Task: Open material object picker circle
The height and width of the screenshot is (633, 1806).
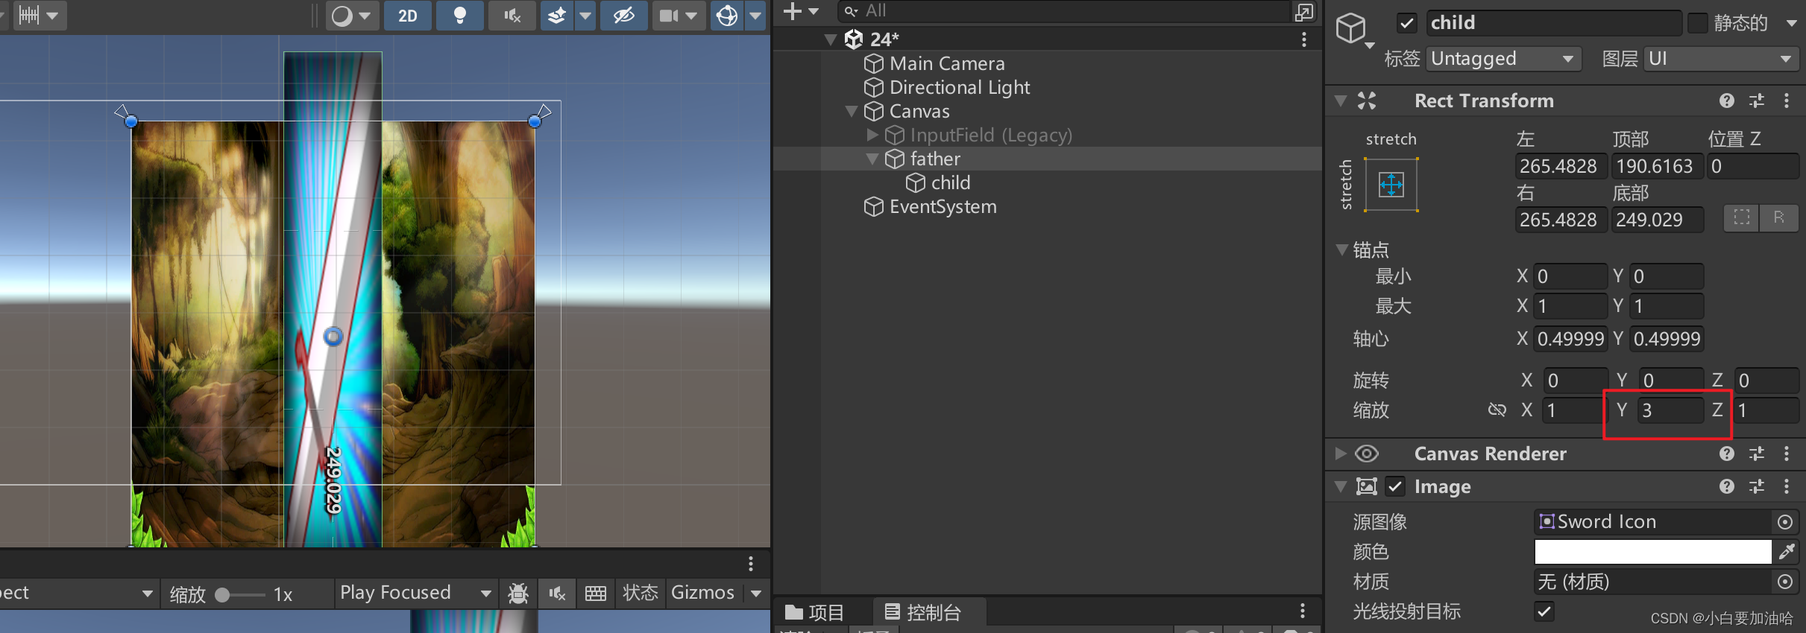Action: pyautogui.click(x=1785, y=582)
